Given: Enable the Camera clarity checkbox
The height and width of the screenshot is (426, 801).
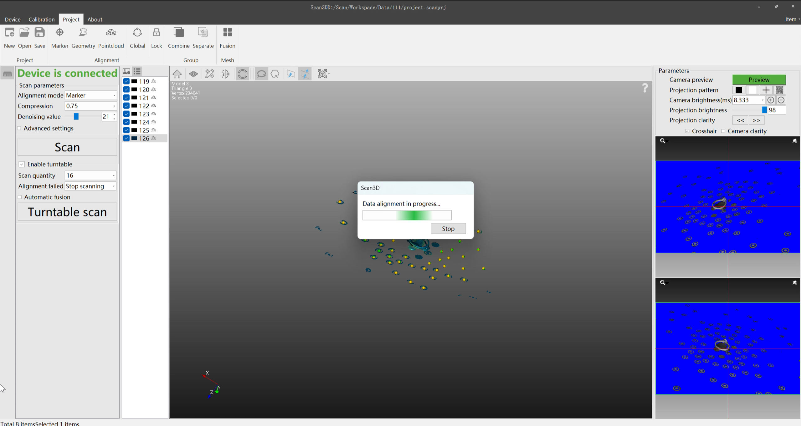Looking at the screenshot, I should click(723, 131).
